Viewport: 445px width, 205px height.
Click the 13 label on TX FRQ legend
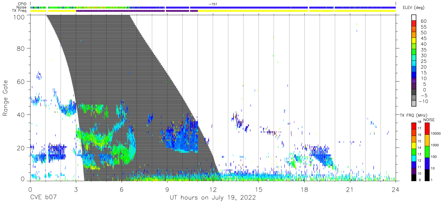tap(420, 154)
